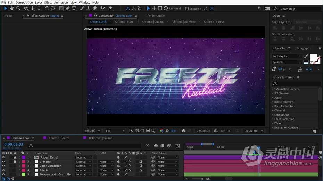Click the Search Help magnifier icon
Screen dimensions: 323x181
tap(275, 9)
